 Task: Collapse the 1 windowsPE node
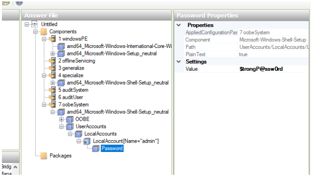[44, 39]
